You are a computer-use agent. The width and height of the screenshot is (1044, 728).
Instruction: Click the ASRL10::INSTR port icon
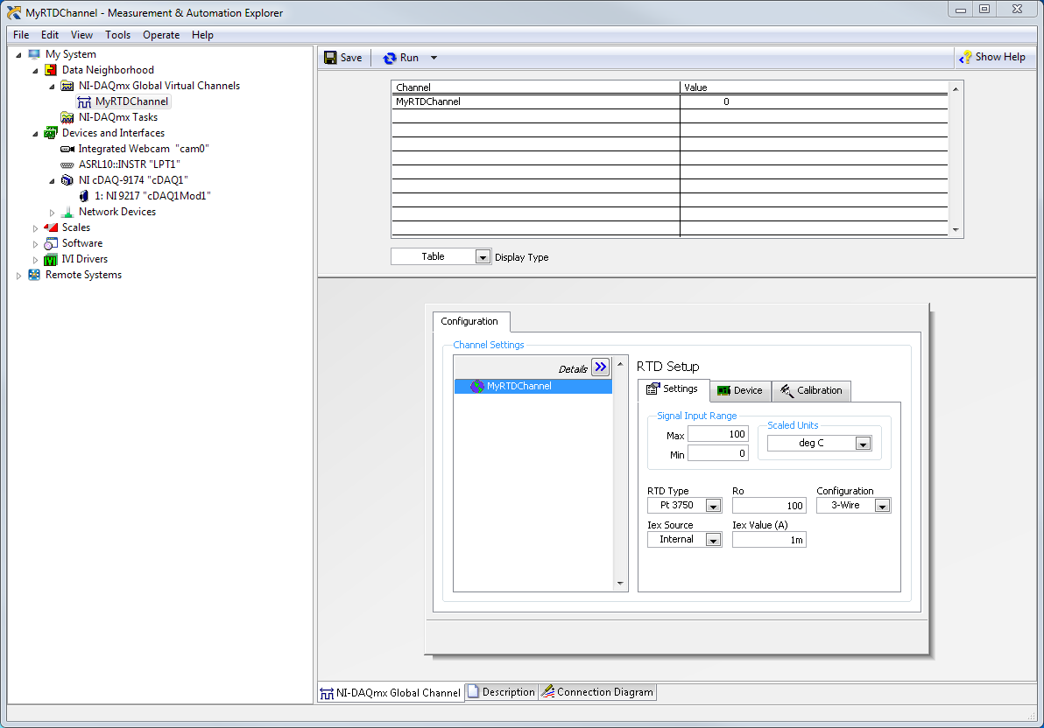click(67, 165)
